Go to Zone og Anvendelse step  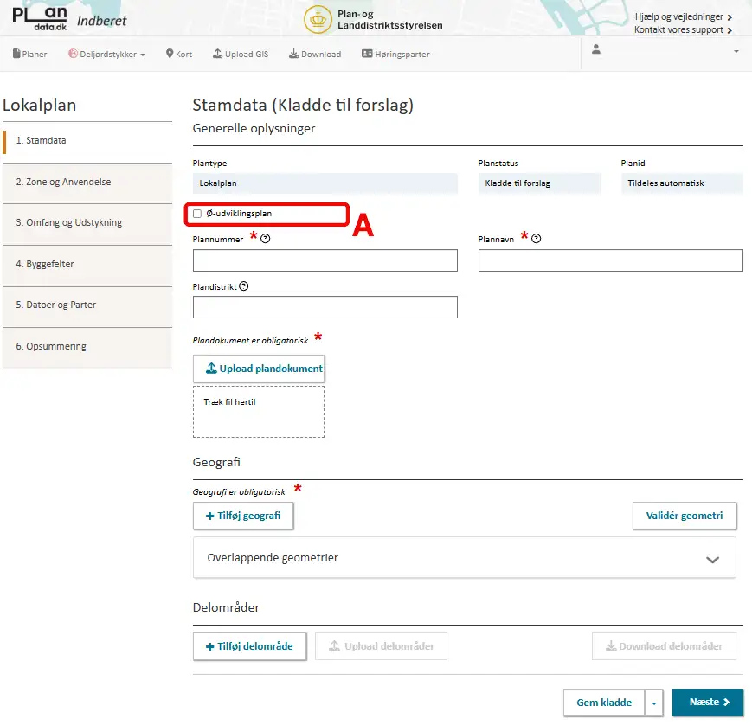[x=63, y=182]
